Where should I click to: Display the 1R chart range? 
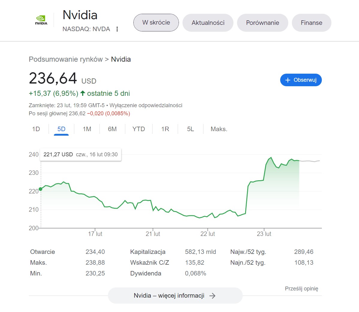click(165, 129)
